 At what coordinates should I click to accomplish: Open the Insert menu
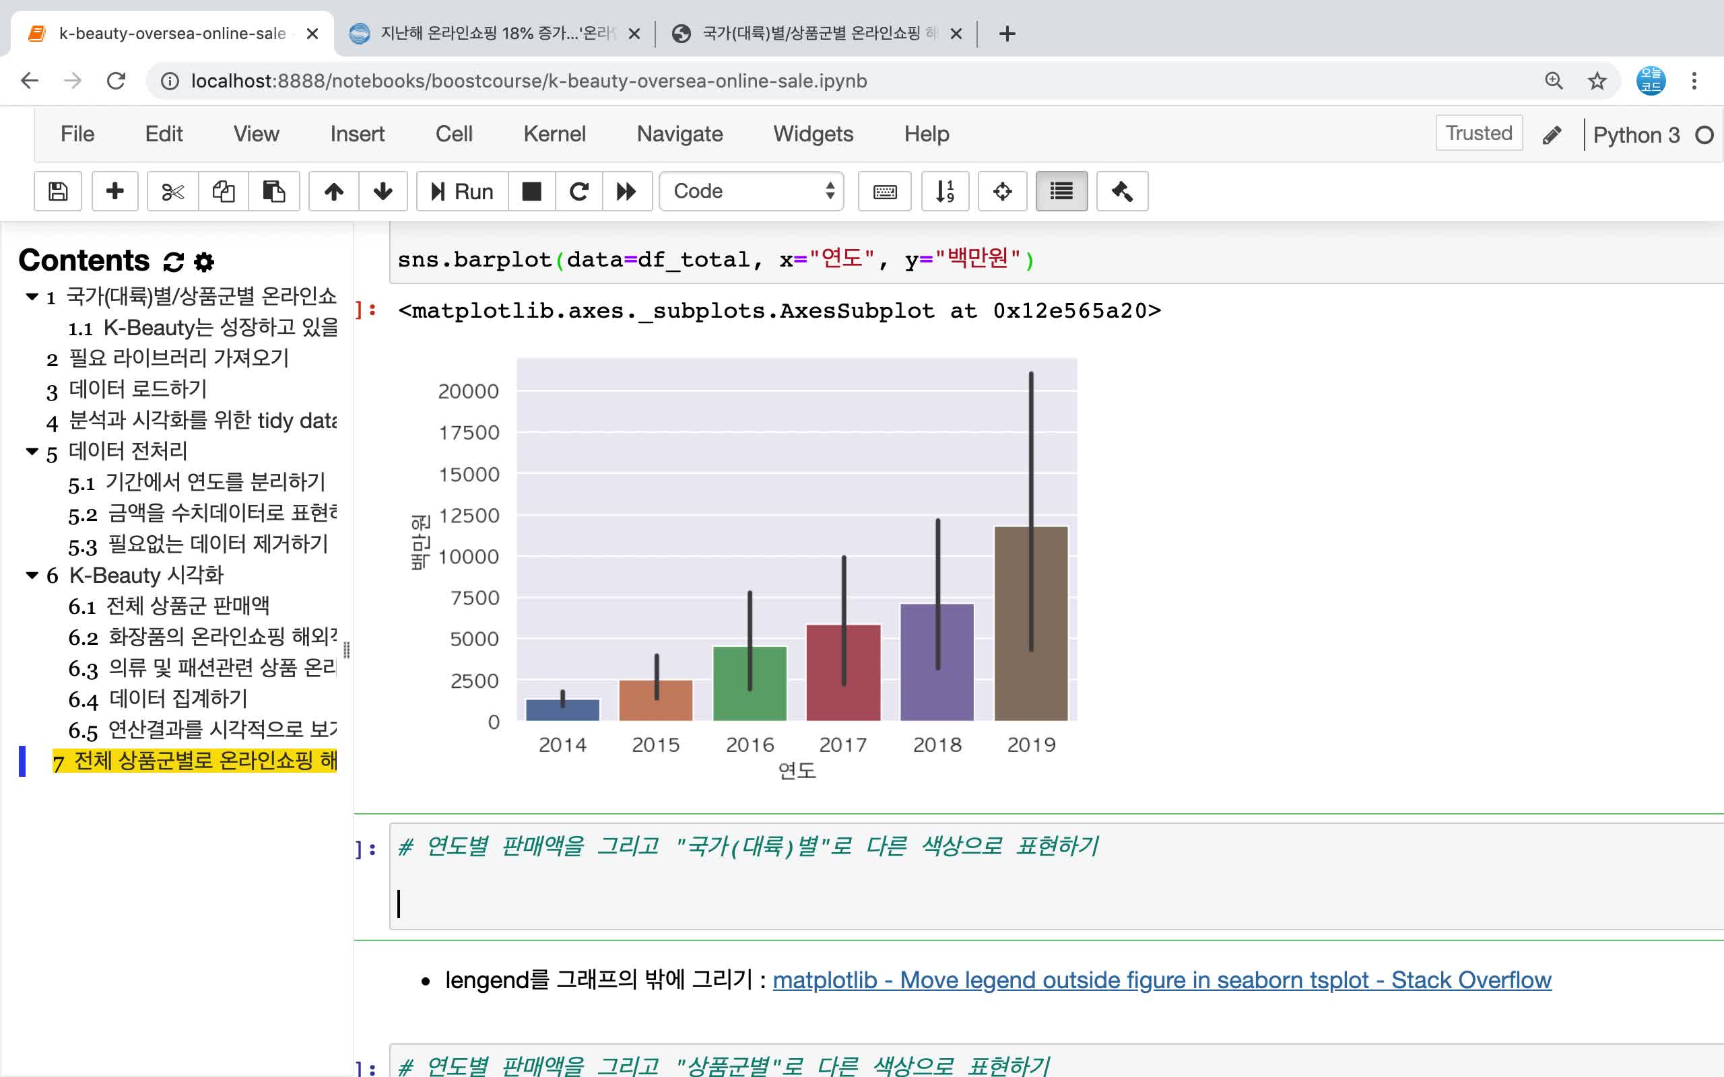[357, 134]
